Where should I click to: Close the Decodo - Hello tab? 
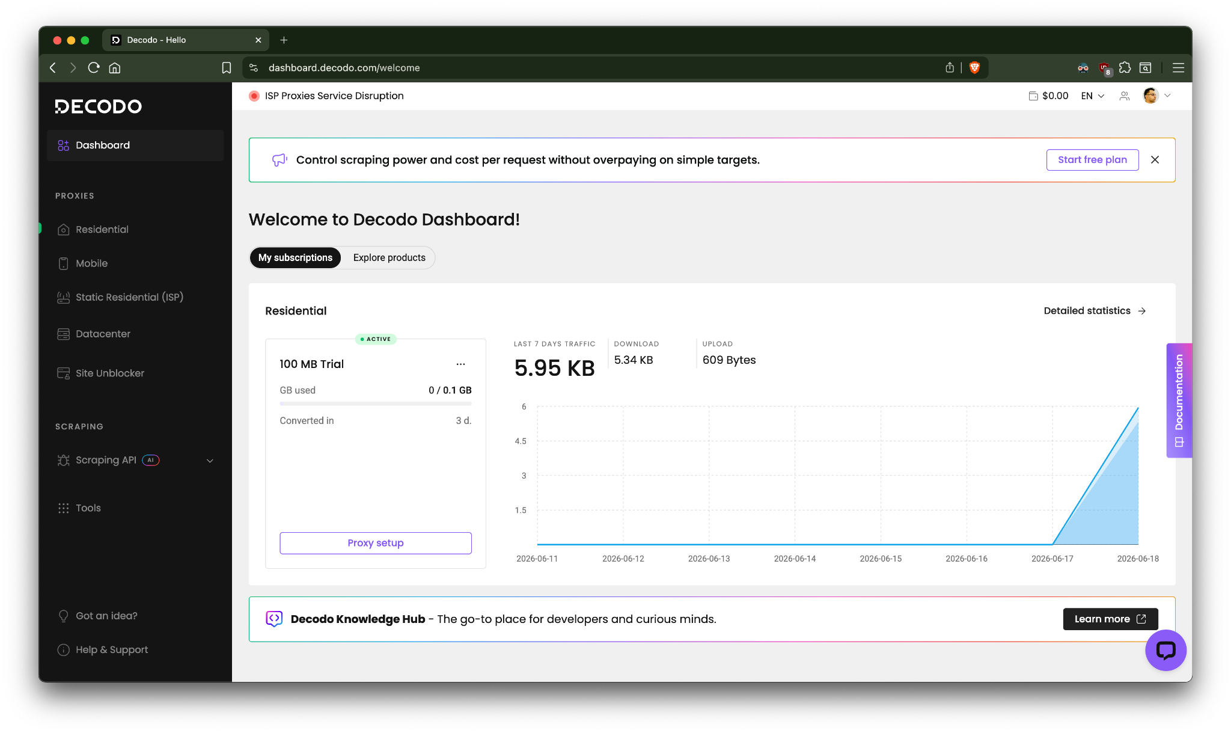pos(258,40)
